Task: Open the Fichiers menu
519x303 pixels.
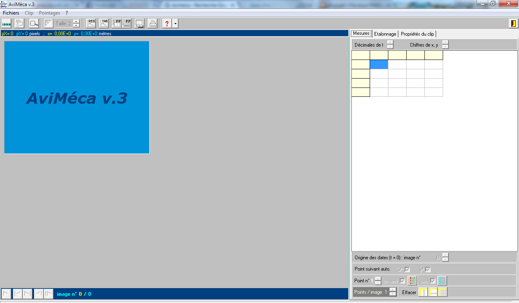Action: (x=11, y=13)
